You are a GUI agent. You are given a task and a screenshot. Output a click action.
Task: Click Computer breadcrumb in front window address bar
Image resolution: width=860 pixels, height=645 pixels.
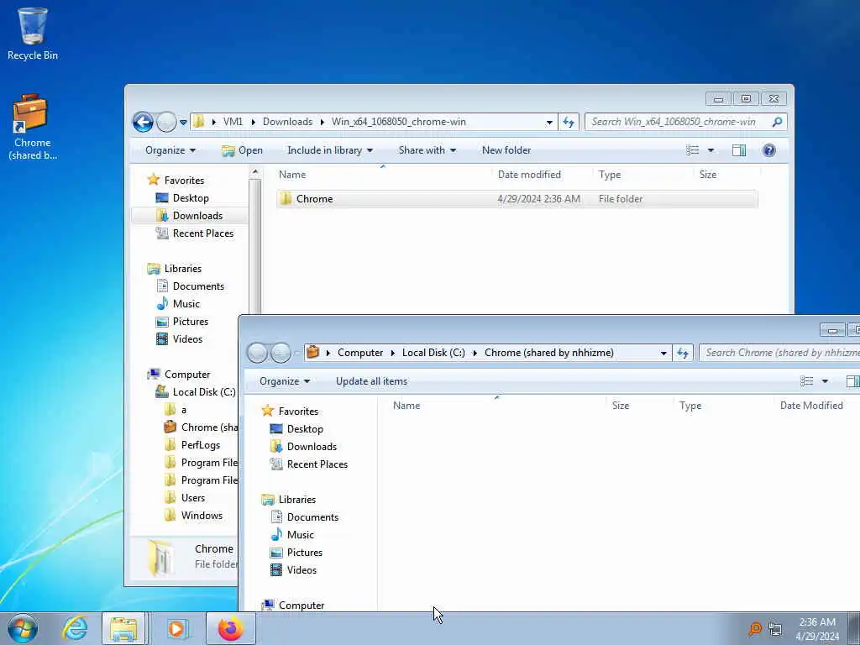pyautogui.click(x=360, y=353)
